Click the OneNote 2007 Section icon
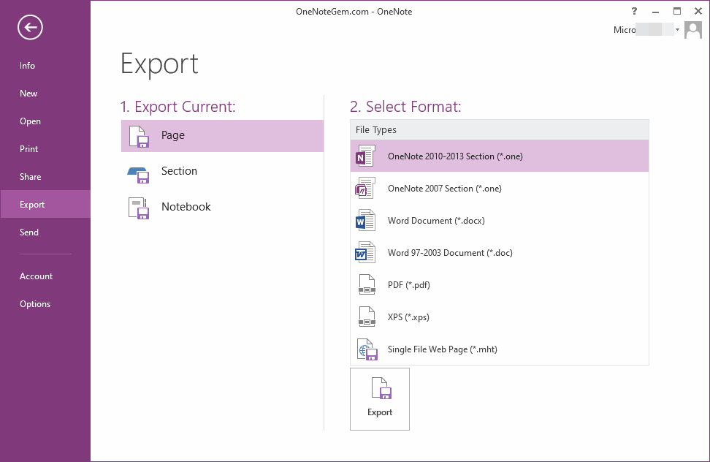 point(366,188)
